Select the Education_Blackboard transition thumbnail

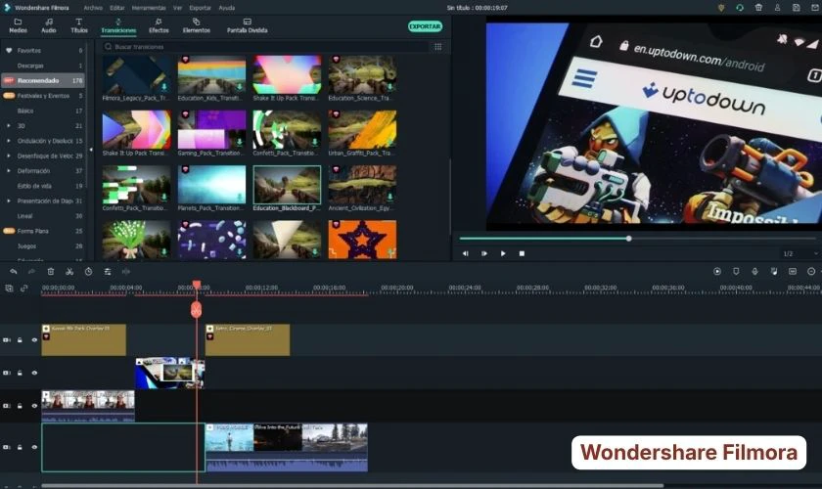(287, 185)
